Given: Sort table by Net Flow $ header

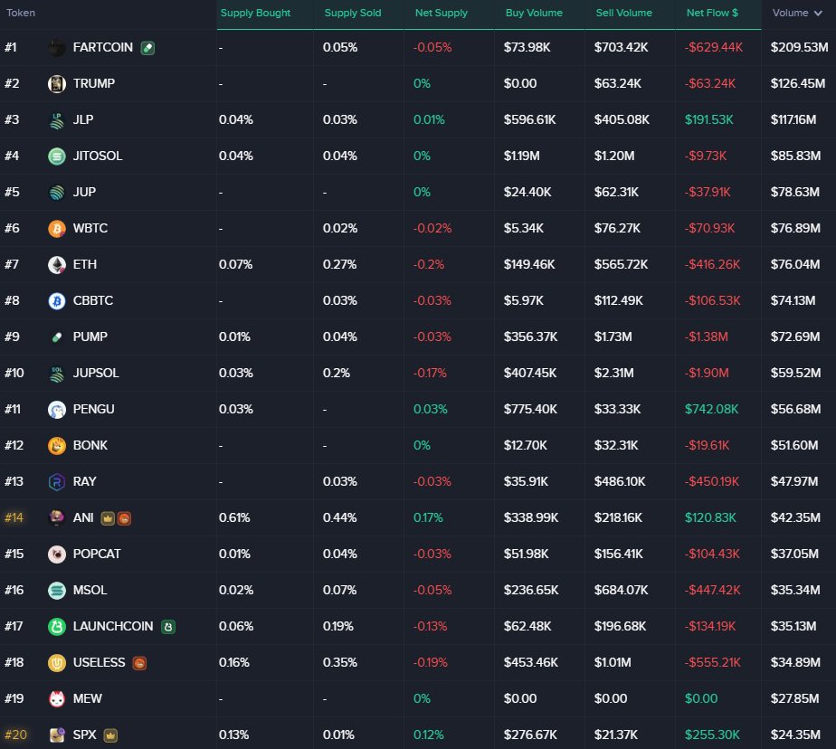Looking at the screenshot, I should coord(712,13).
